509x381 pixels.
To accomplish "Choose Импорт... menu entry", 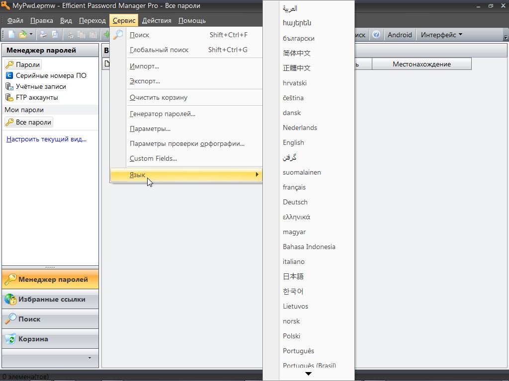I will [186, 66].
